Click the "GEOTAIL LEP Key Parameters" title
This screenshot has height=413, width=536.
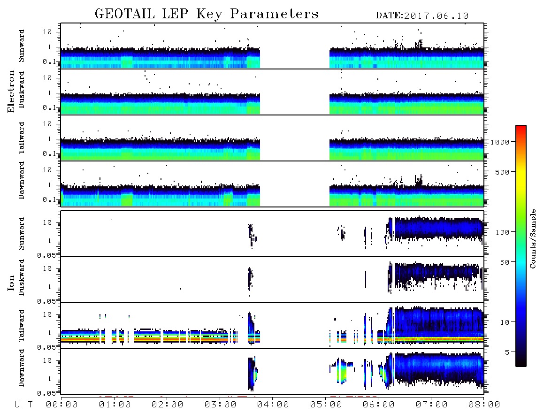point(207,15)
